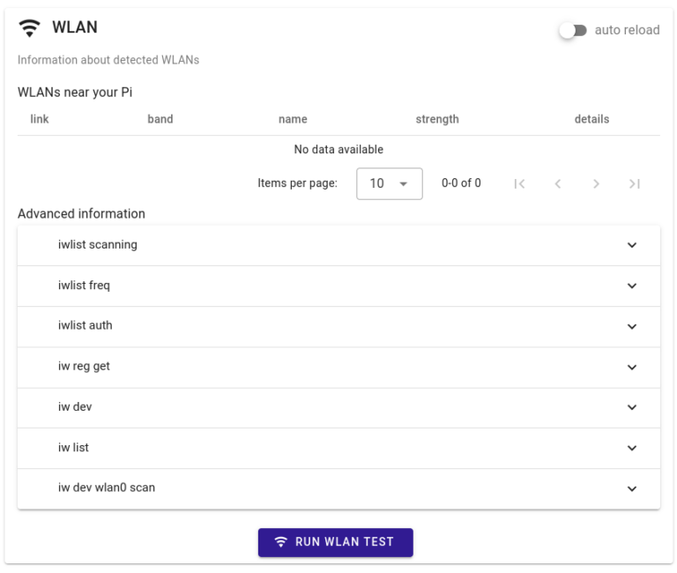The image size is (677, 573).
Task: Click chevron beside iw dev
Action: [x=631, y=407]
